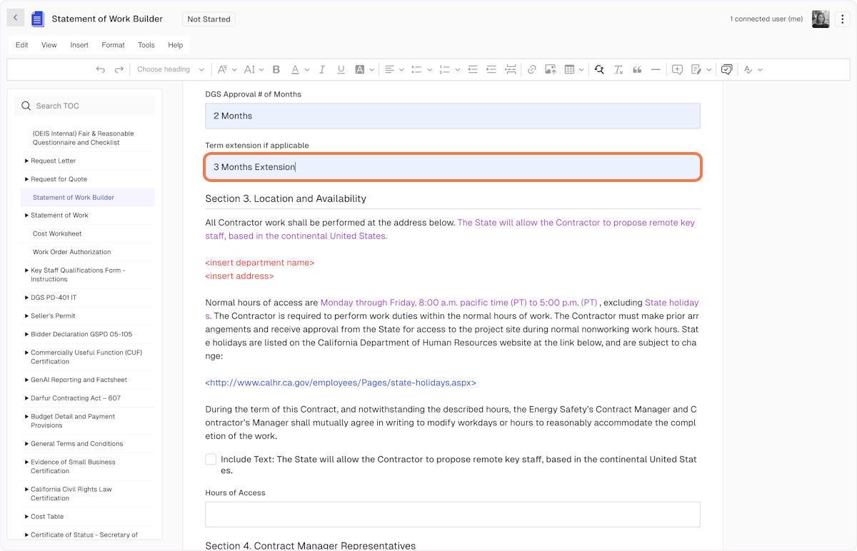Click the Not Started status button

209,19
